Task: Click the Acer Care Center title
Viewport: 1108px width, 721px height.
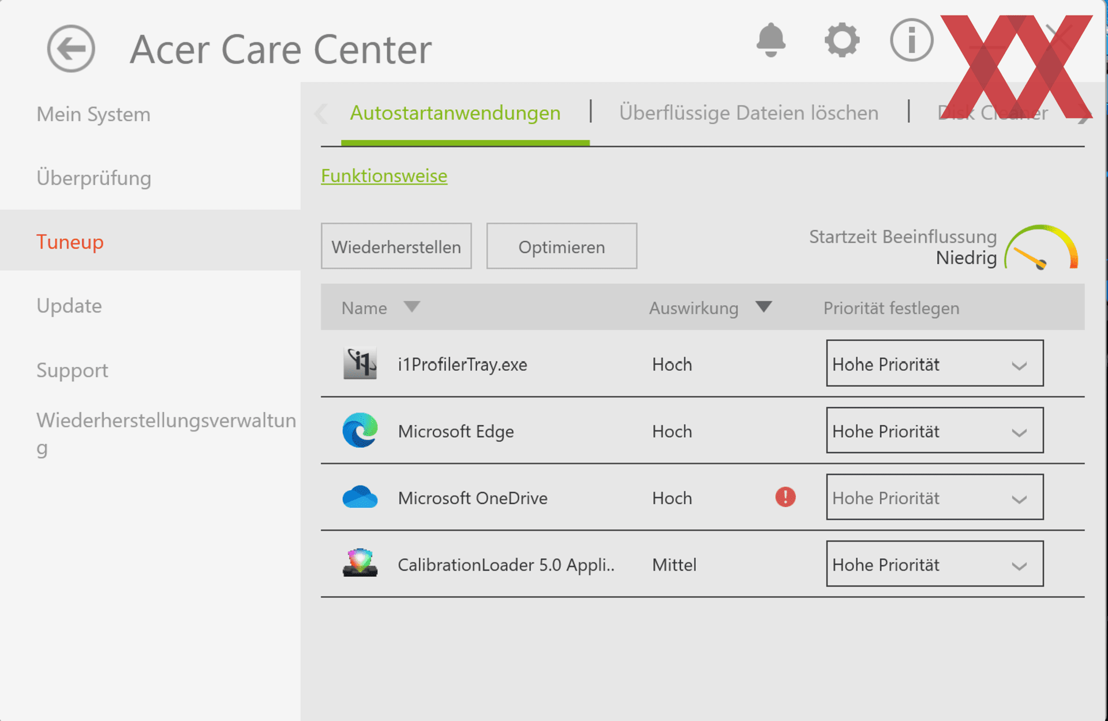Action: click(x=280, y=50)
